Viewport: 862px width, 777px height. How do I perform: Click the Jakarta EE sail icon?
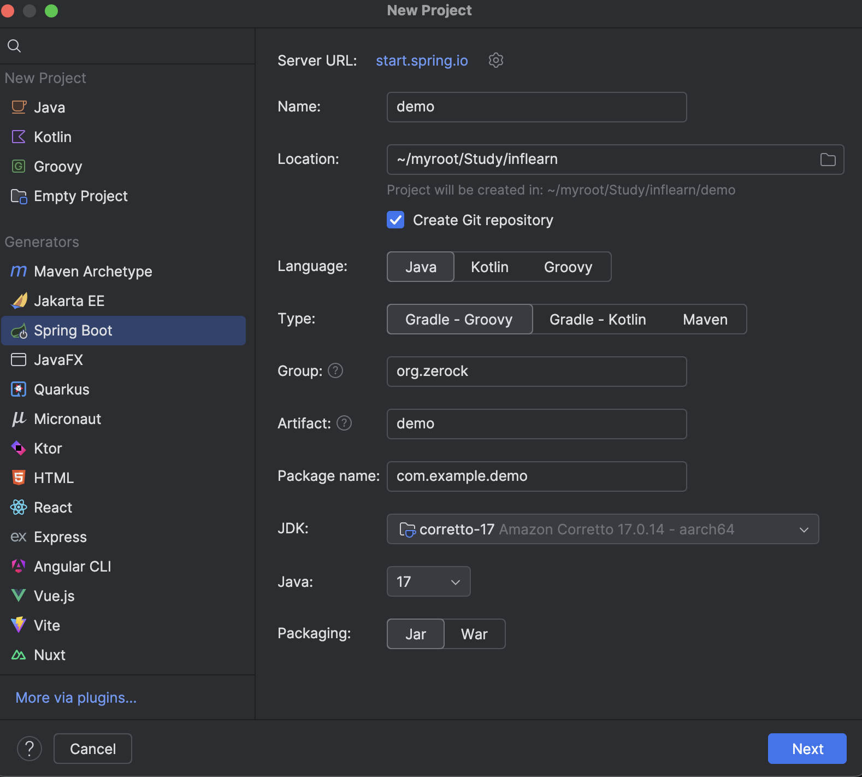point(19,301)
